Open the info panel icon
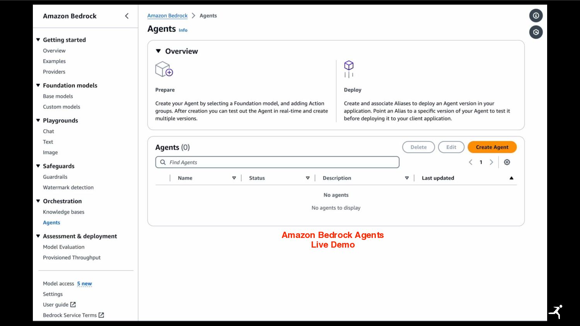This screenshot has width=580, height=326. 536,15
